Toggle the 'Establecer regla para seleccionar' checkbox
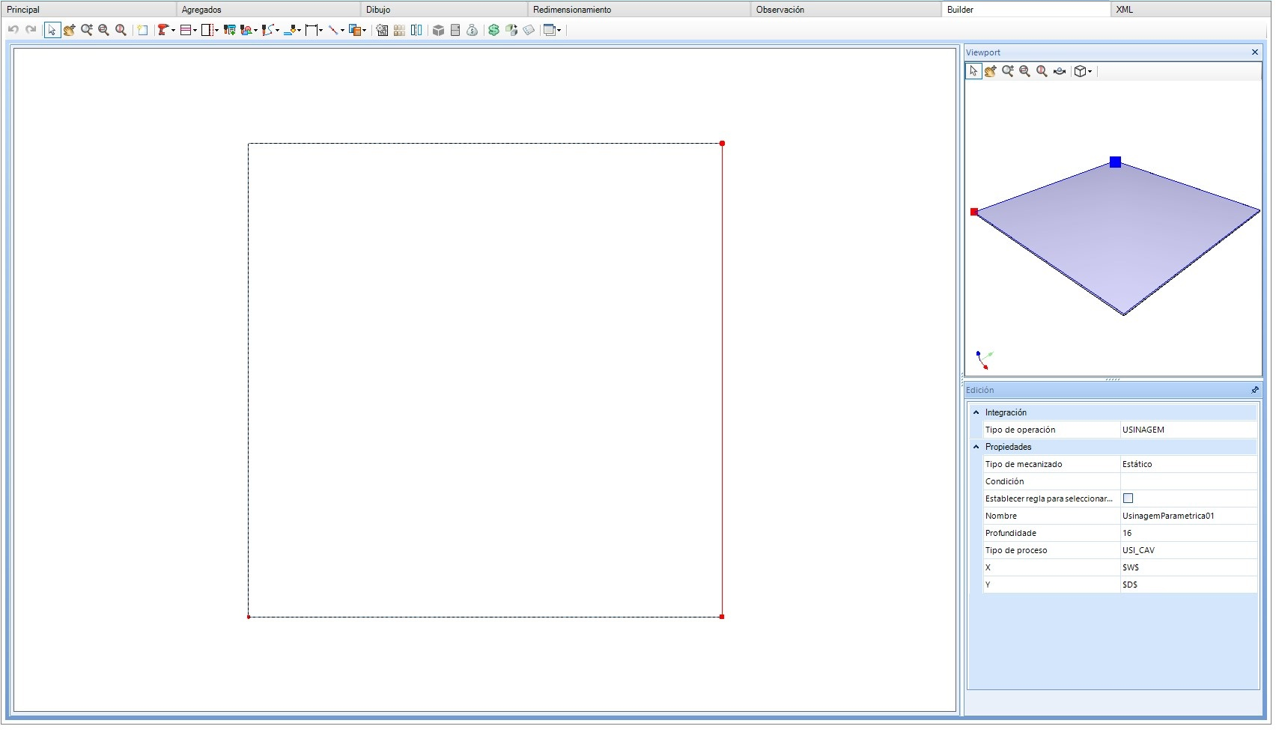Image resolution: width=1279 pixels, height=741 pixels. (1128, 498)
